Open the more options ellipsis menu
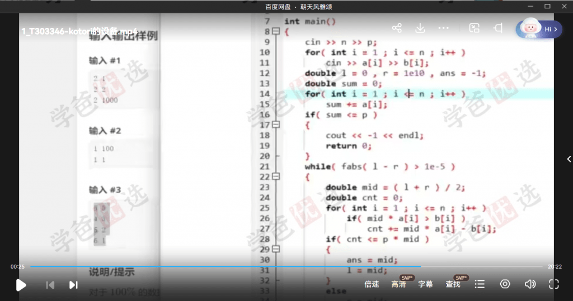 tap(443, 28)
